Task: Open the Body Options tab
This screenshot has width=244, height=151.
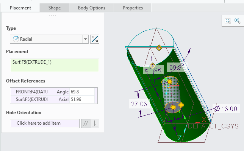Action: tap(92, 8)
